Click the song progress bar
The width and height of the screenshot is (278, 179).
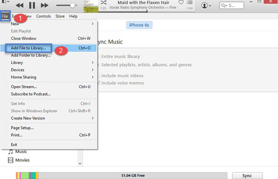point(146,12)
